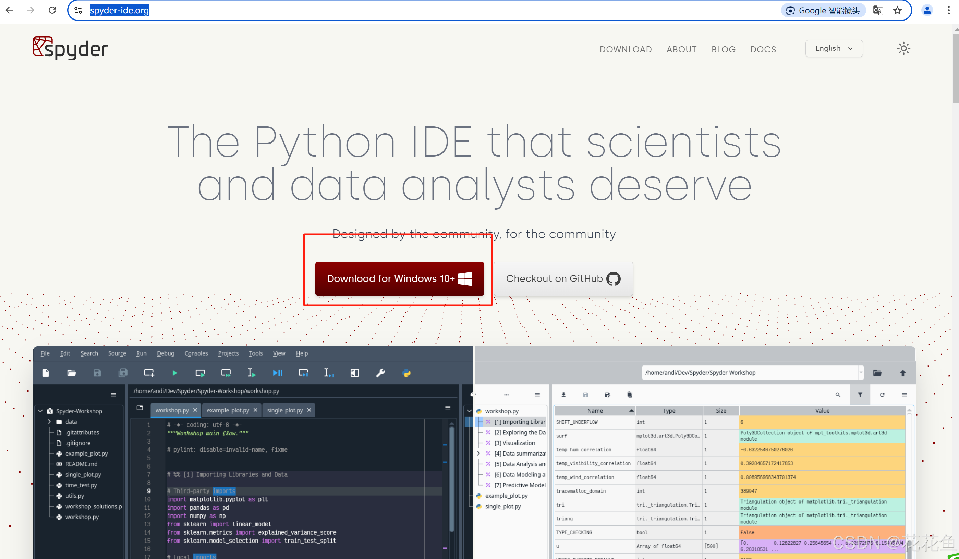
Task: Click the Spyder IDE screenshot preview image
Action: click(x=474, y=452)
